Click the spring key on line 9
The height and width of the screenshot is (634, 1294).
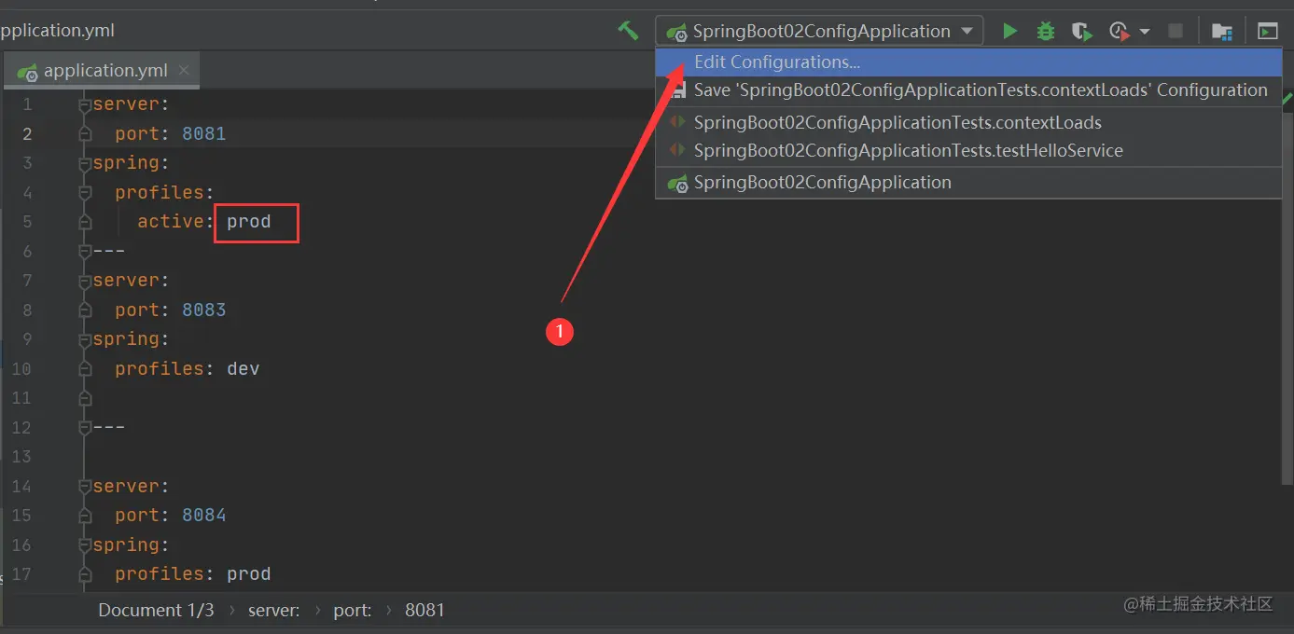point(126,339)
